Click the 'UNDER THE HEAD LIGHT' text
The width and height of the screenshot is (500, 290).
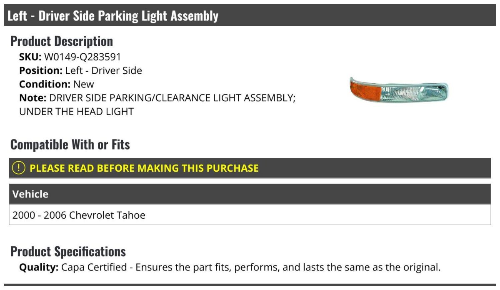coord(76,112)
